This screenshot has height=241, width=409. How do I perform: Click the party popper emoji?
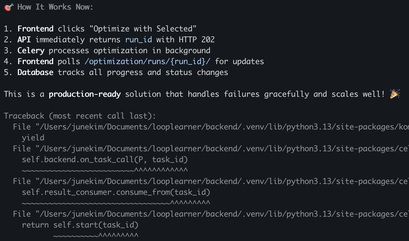(395, 94)
